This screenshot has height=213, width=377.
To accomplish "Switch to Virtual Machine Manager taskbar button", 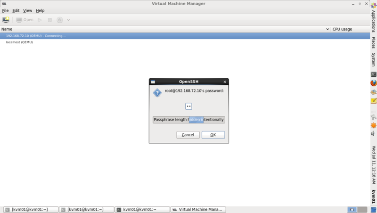I will click(x=198, y=210).
